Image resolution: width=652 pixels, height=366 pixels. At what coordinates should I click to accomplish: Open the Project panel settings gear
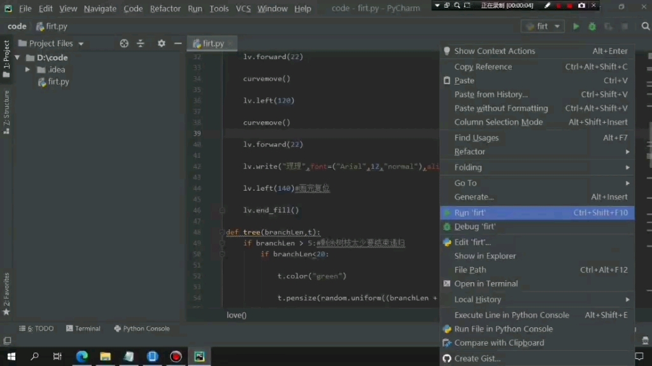(x=161, y=43)
